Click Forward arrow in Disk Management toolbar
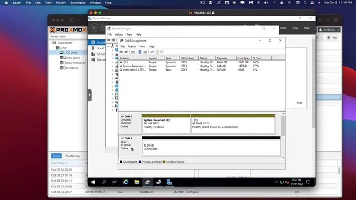This screenshot has width=356, height=200. point(126,52)
